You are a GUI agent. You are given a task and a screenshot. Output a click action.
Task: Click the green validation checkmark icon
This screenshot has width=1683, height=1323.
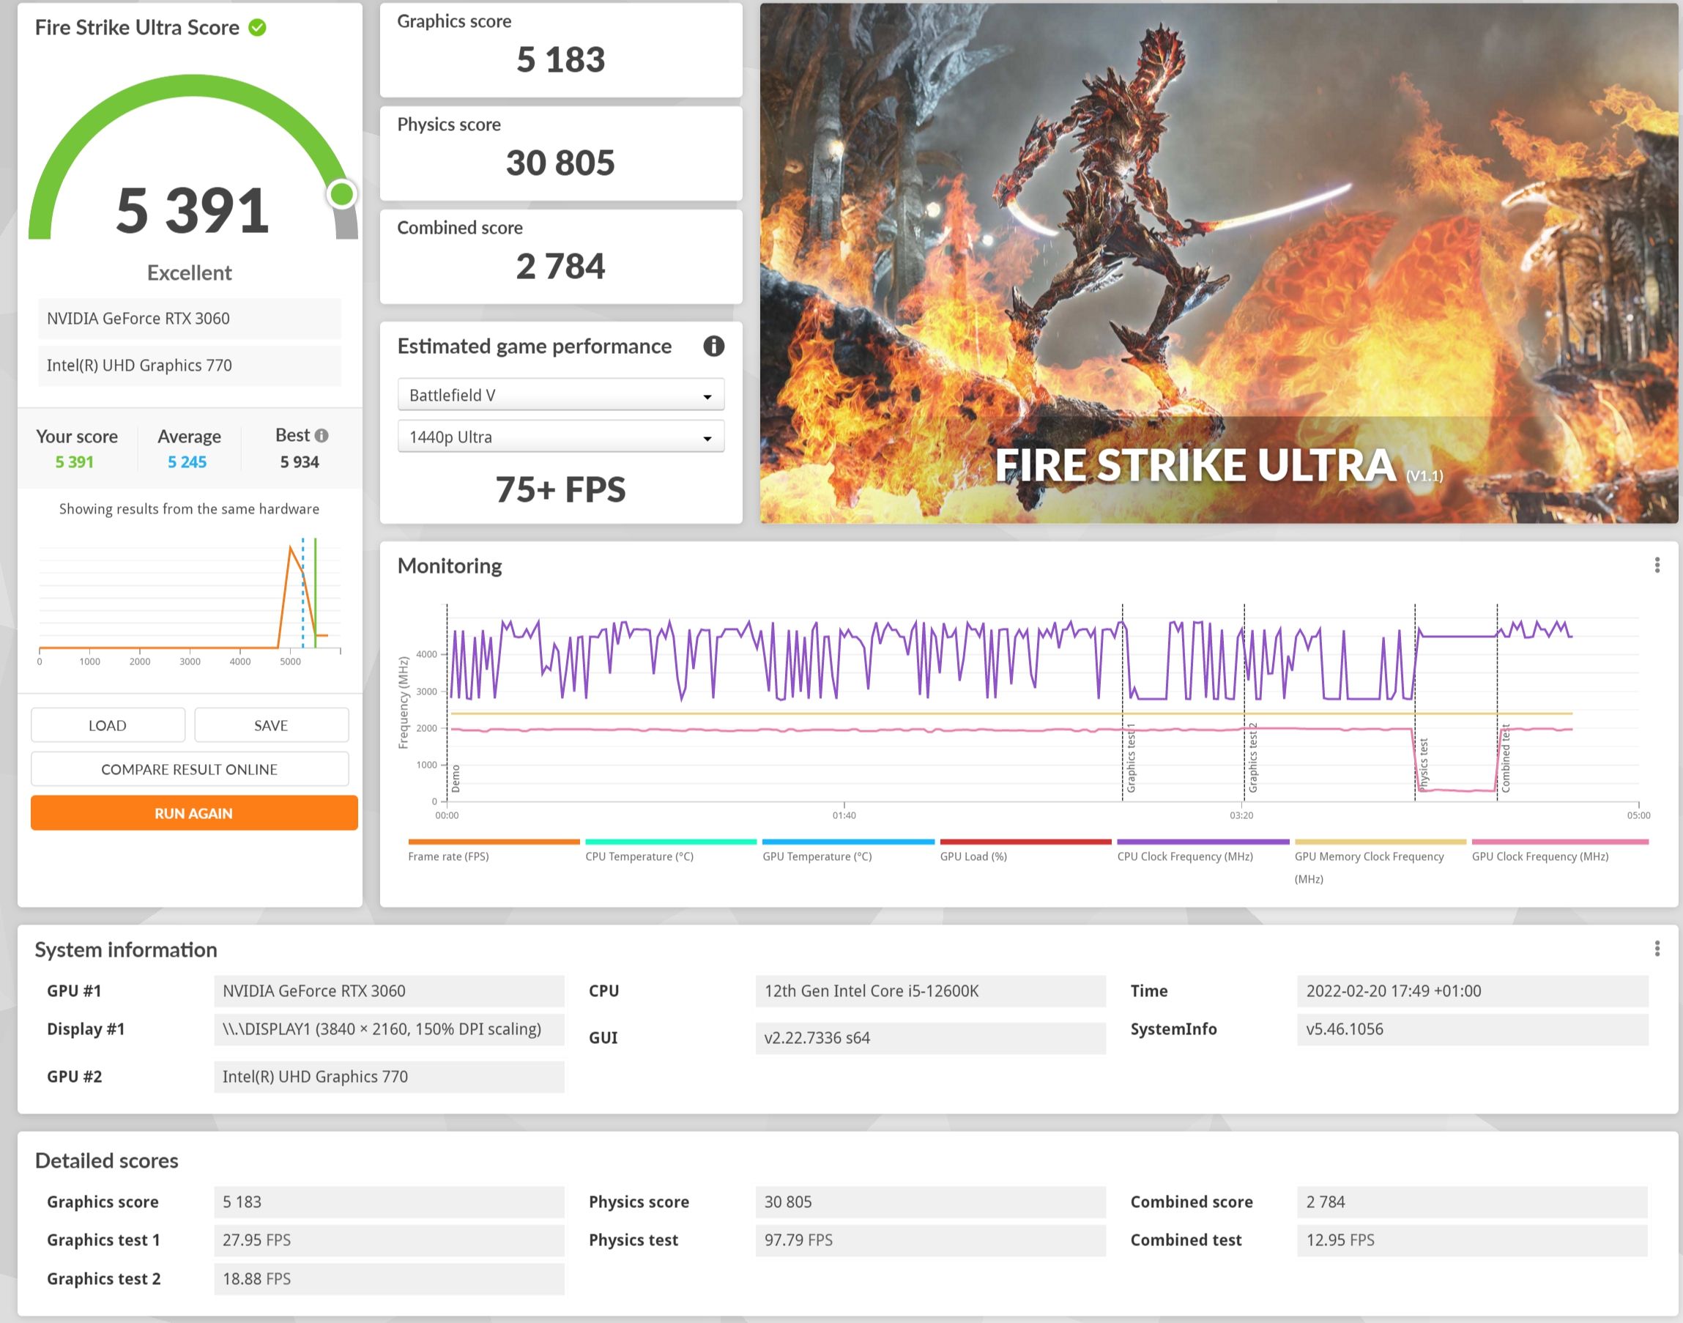[x=257, y=28]
